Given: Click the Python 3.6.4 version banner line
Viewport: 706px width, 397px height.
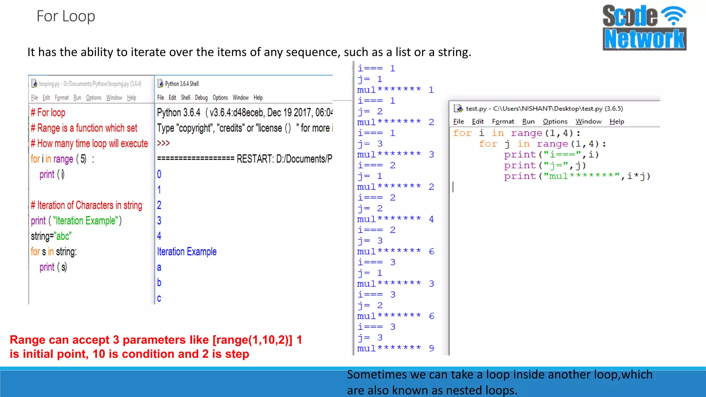Looking at the screenshot, I should pyautogui.click(x=245, y=113).
